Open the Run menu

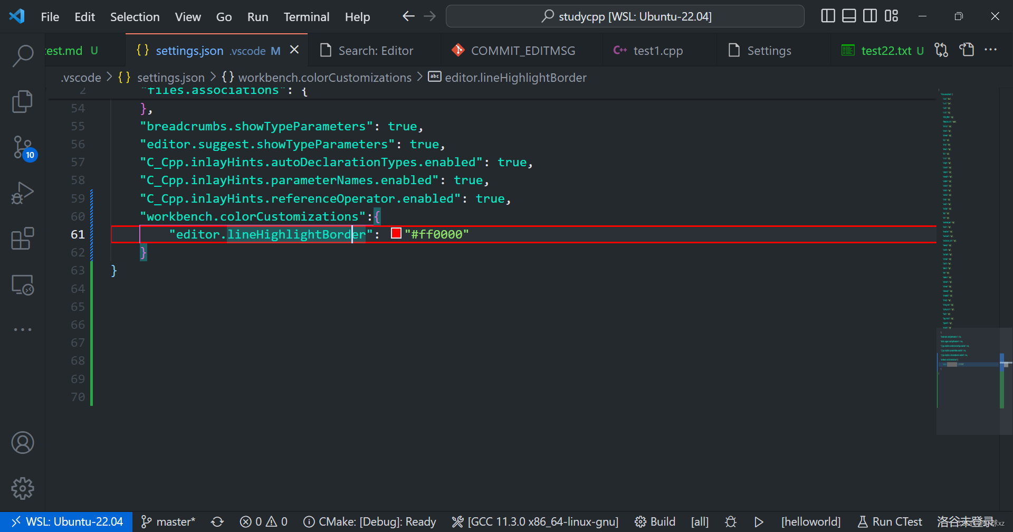257,17
